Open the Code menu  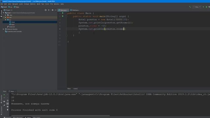tap(21, 4)
